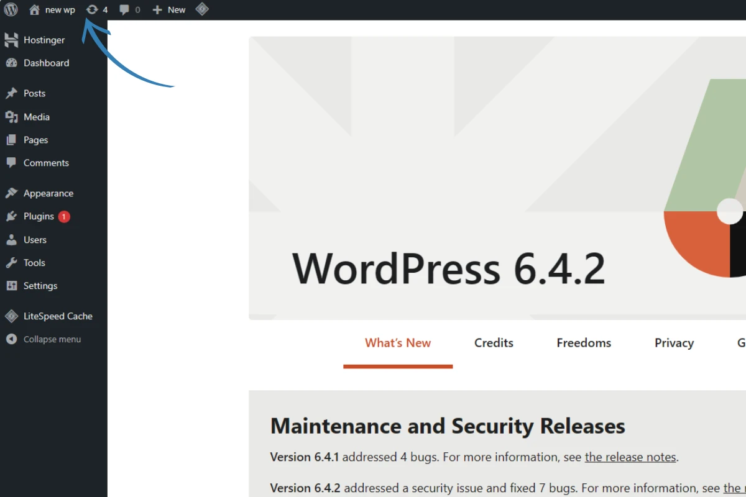Click the Maintenance and Security Releases heading
The height and width of the screenshot is (497, 746).
(448, 426)
